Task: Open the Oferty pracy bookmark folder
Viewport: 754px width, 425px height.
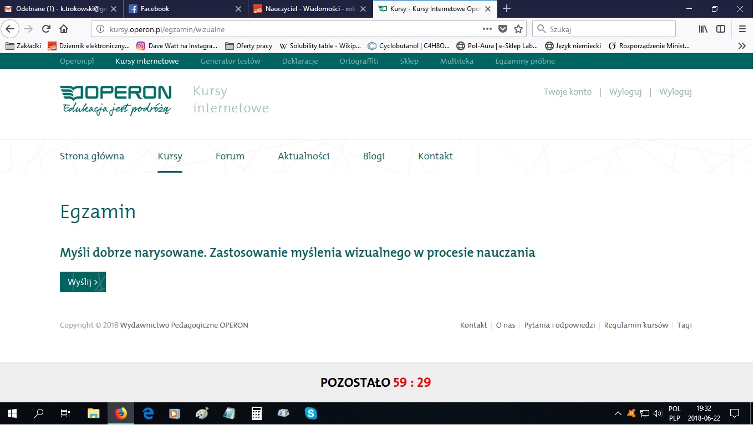Action: click(x=248, y=46)
